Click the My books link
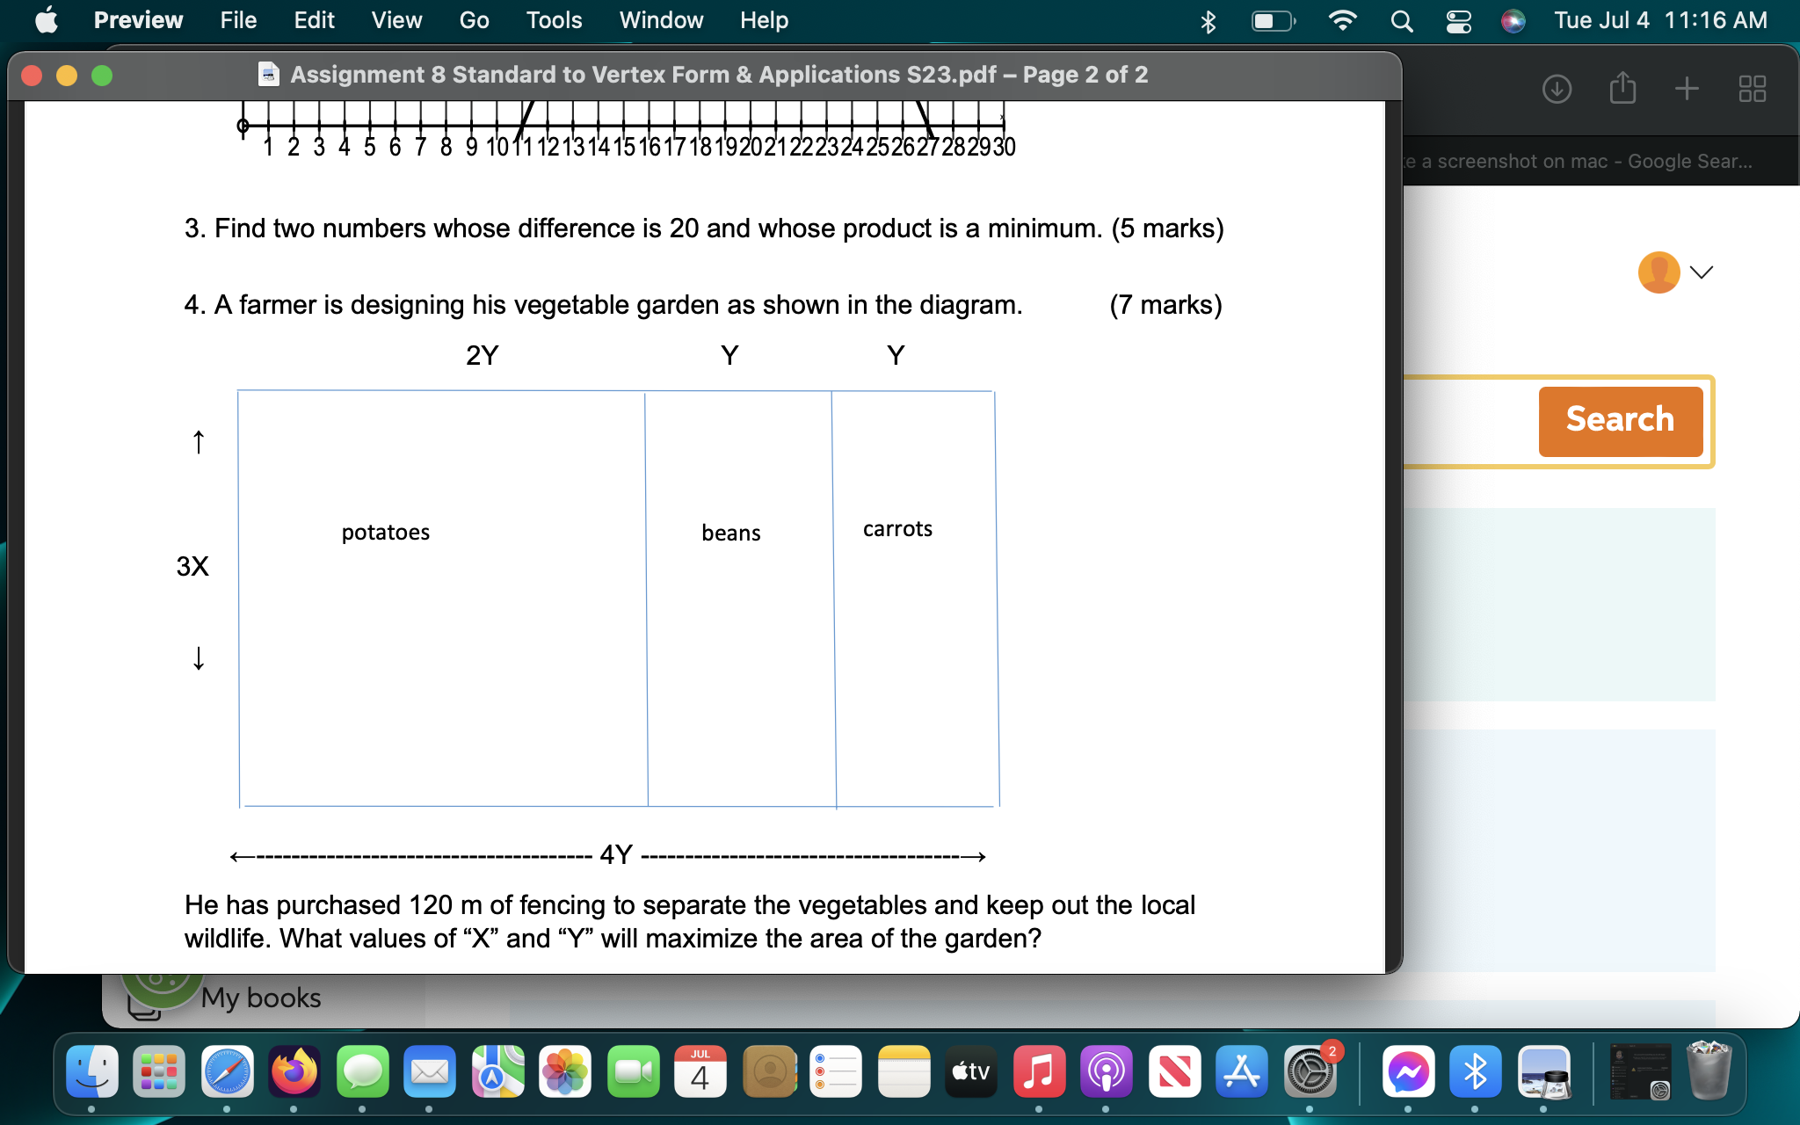 click(260, 998)
